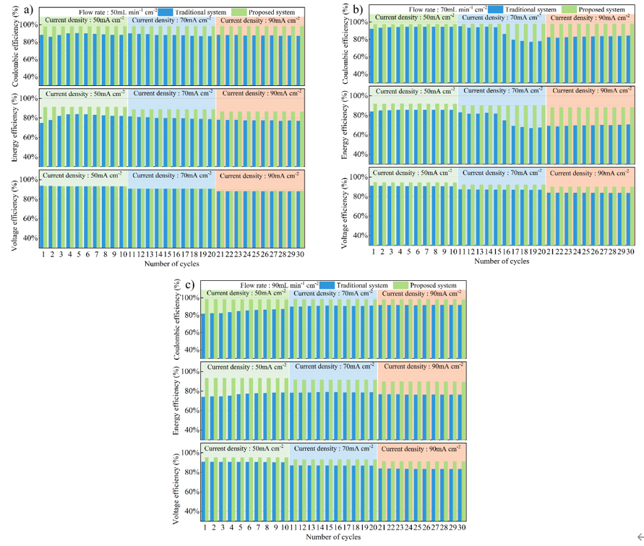The width and height of the screenshot is (644, 546).
Task: Click "Current density : 90mA" in panel c Voltage chart
Action: point(421,448)
